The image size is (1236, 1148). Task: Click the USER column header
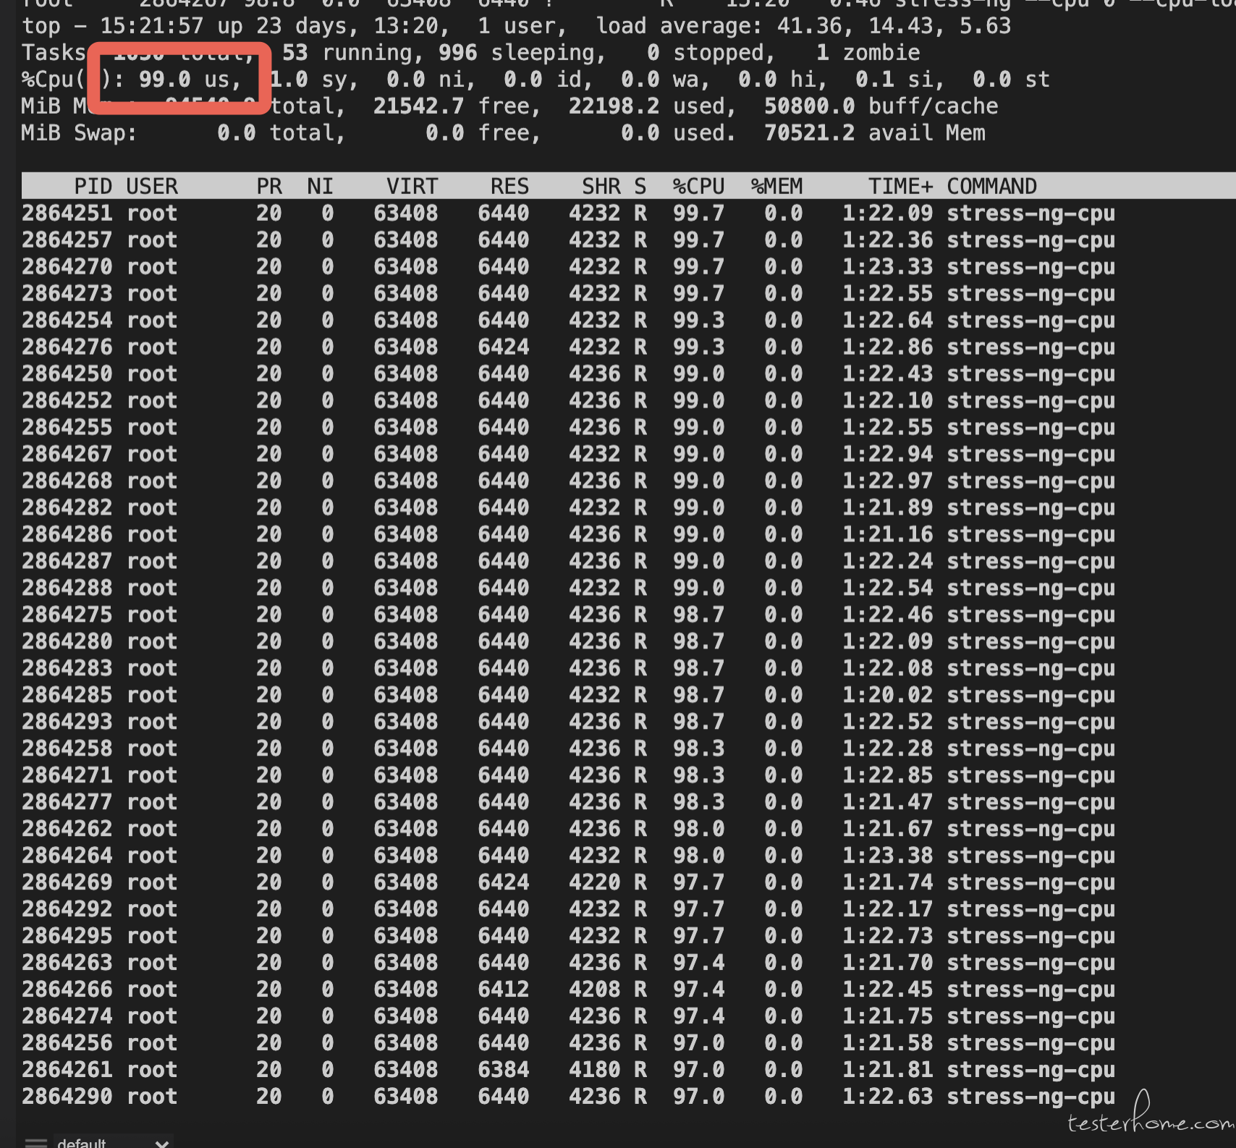[152, 187]
